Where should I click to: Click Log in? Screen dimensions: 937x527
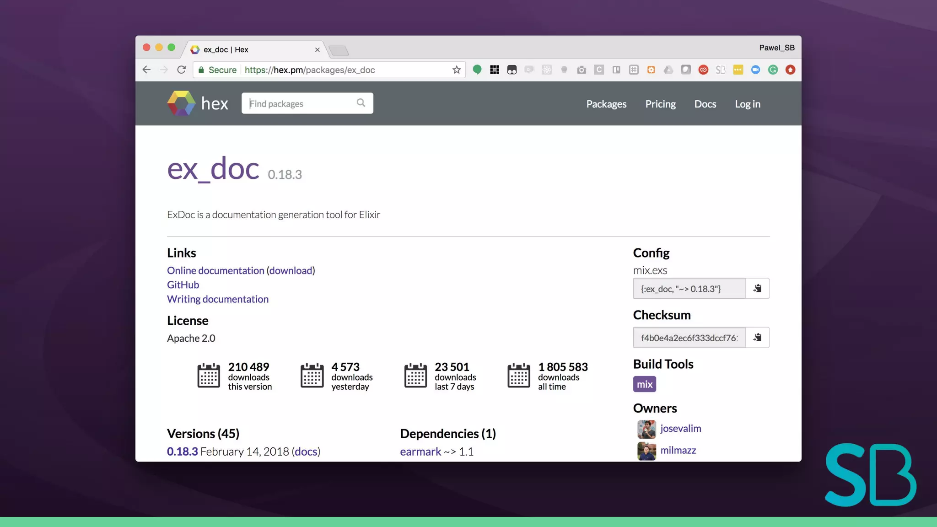(747, 104)
